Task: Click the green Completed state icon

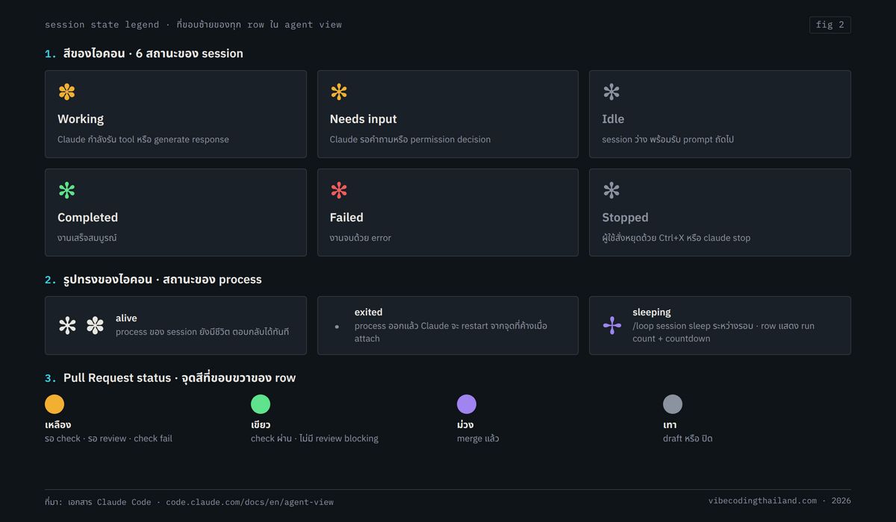Action: (x=67, y=190)
